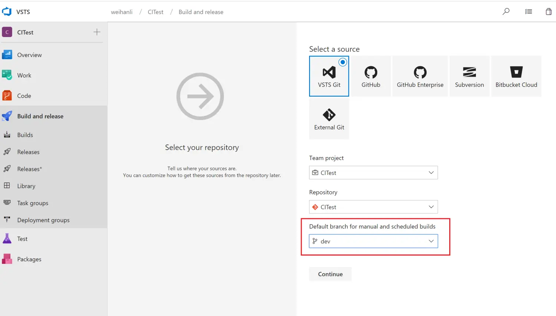The image size is (556, 316).
Task: Click the Build and release rocket icon
Action: coord(7,116)
